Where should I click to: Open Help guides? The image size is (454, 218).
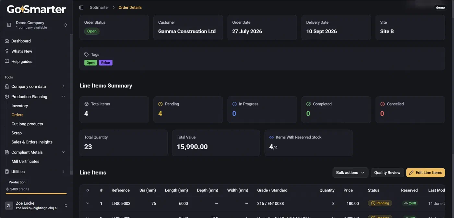(x=22, y=61)
